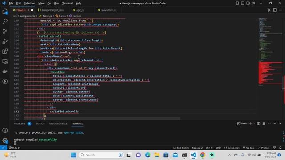Click the src breadcrumb segment
Viewport: 285px width, 160px height.
(x=15, y=16)
